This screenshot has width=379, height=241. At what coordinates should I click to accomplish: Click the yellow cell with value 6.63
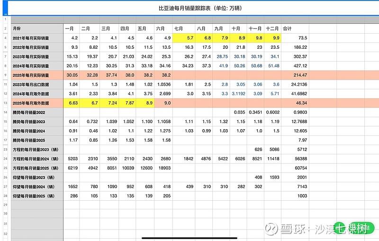pyautogui.click(x=72, y=103)
